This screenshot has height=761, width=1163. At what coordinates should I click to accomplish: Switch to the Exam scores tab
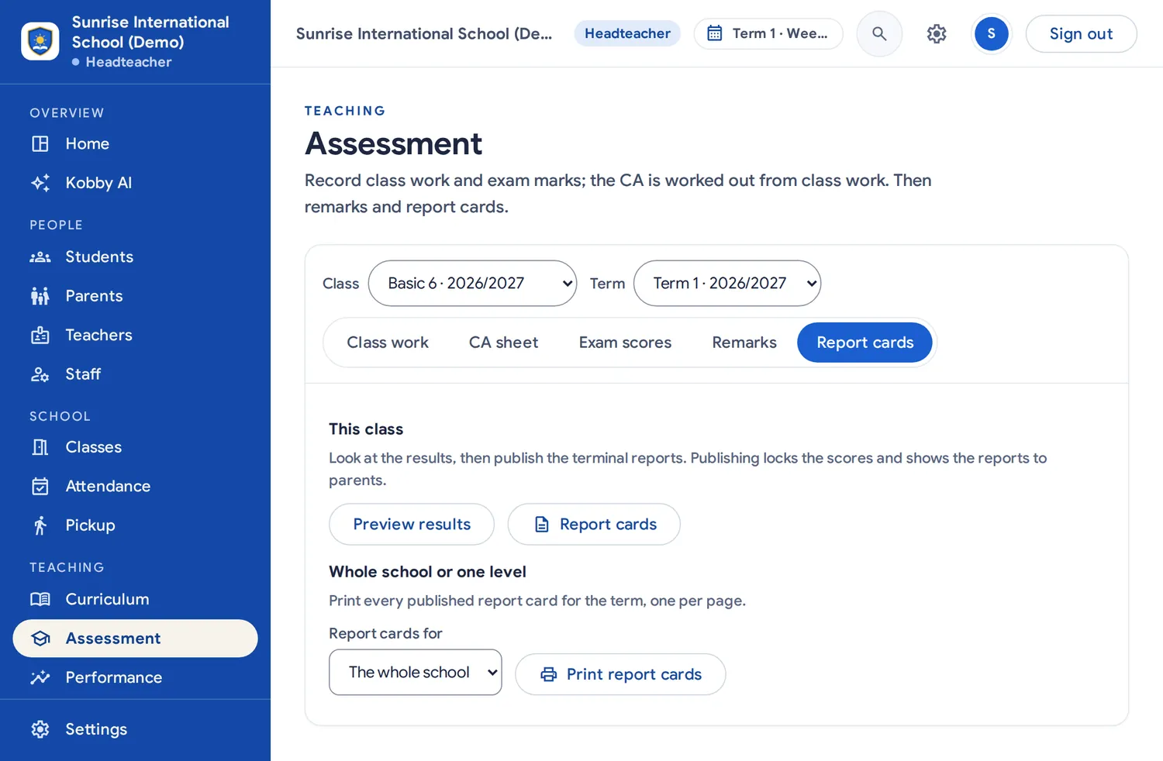point(625,343)
